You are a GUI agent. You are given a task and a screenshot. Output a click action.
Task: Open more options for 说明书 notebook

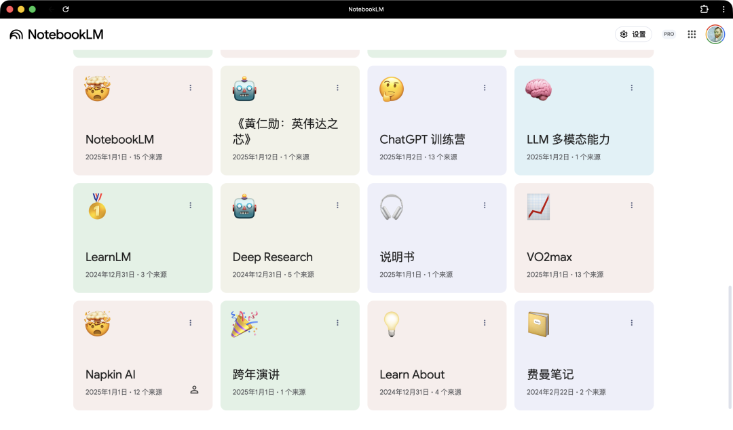tap(485, 206)
